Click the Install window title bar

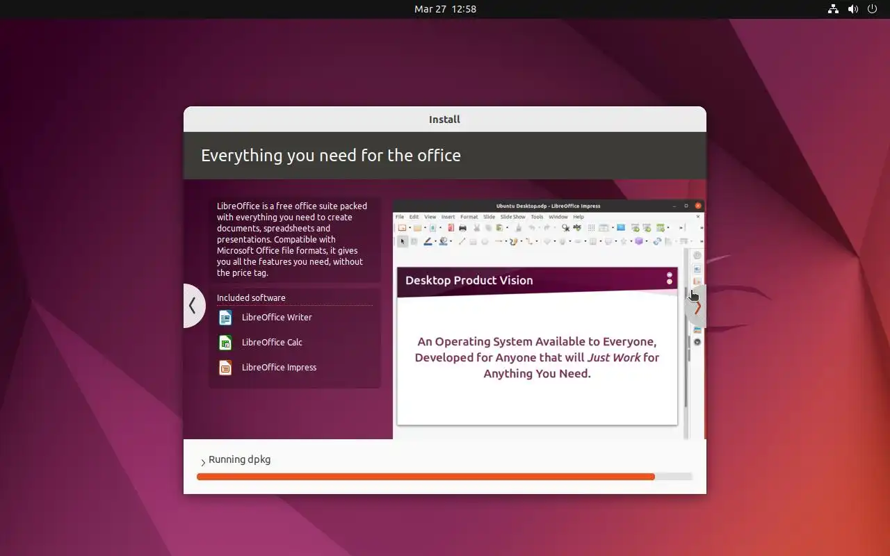pyautogui.click(x=445, y=120)
